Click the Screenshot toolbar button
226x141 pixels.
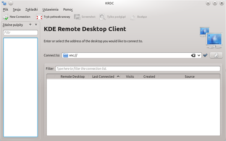85,17
